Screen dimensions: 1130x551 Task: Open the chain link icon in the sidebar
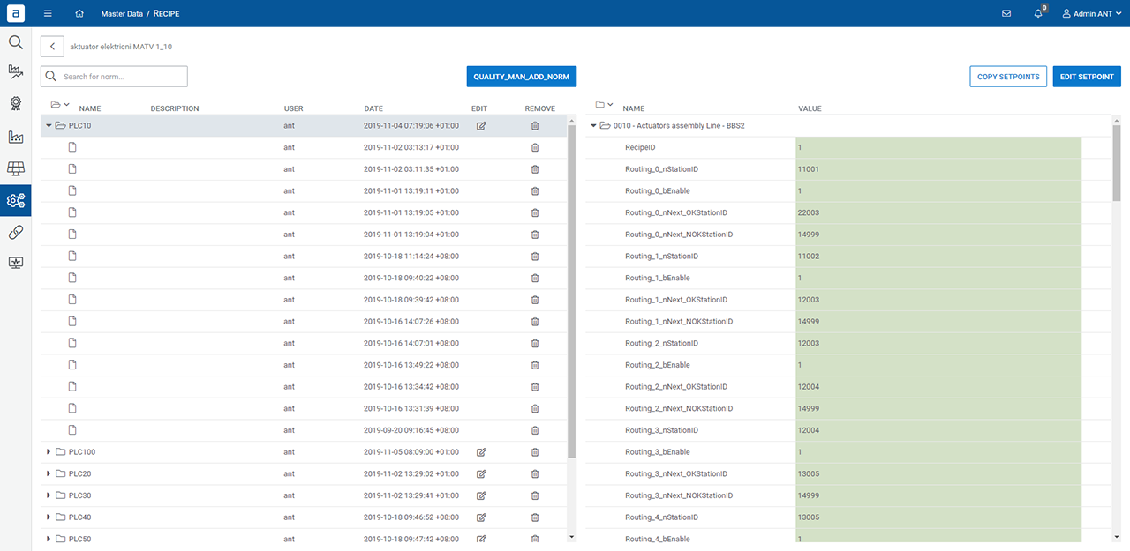tap(15, 232)
